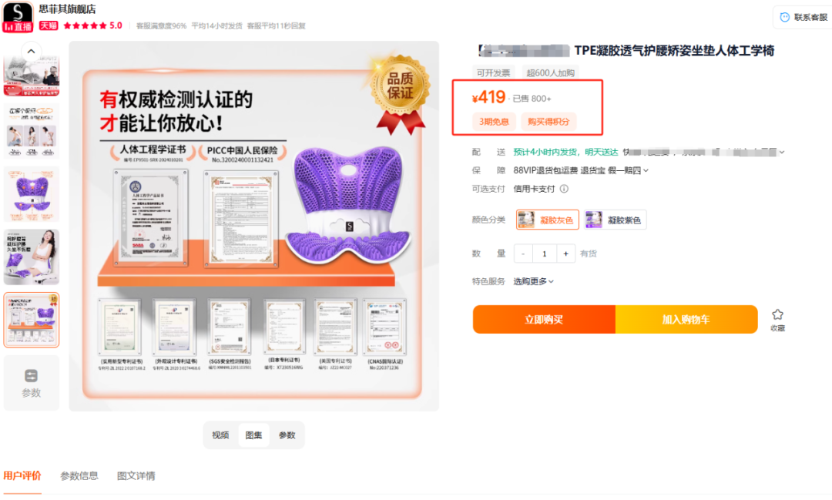
Task: Open the 思菲其旗舰店 store logo
Action: (18, 17)
